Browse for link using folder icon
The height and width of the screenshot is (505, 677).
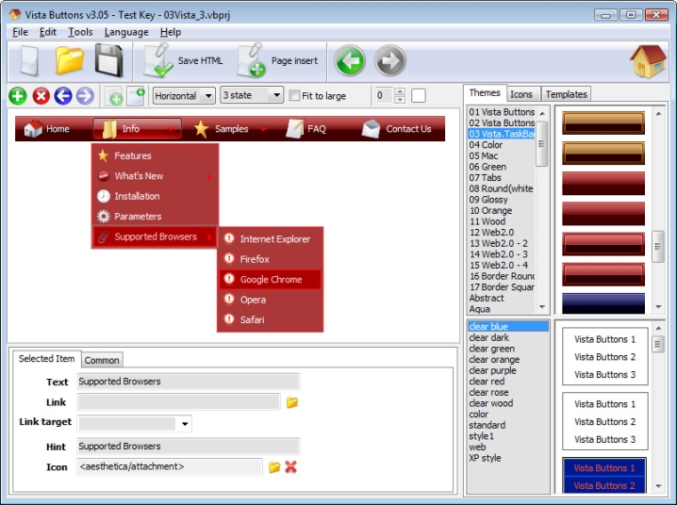[x=292, y=403]
